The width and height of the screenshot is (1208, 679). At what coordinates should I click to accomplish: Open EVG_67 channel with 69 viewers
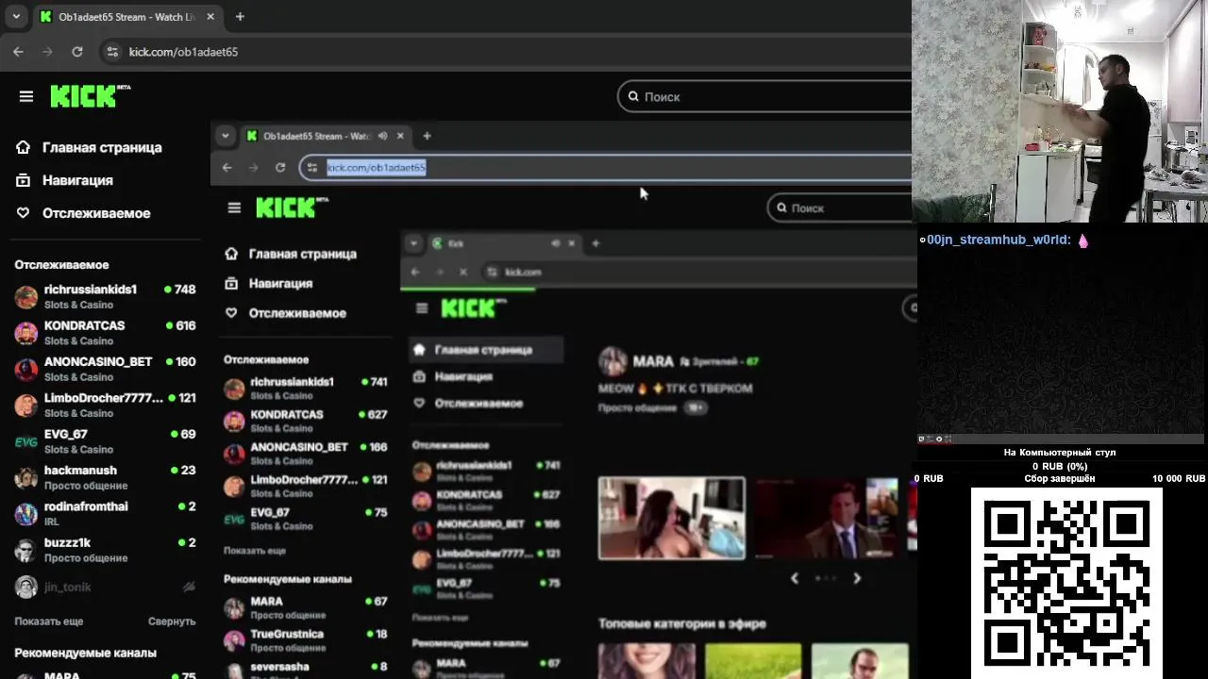tap(105, 441)
